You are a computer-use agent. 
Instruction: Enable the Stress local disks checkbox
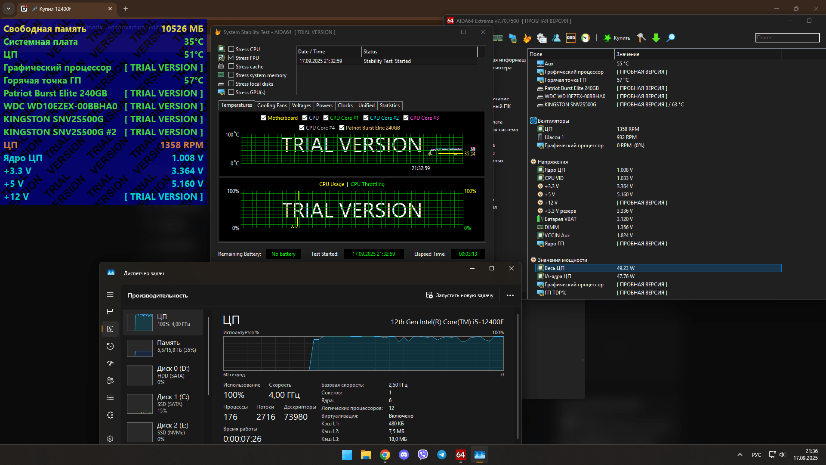coord(231,84)
